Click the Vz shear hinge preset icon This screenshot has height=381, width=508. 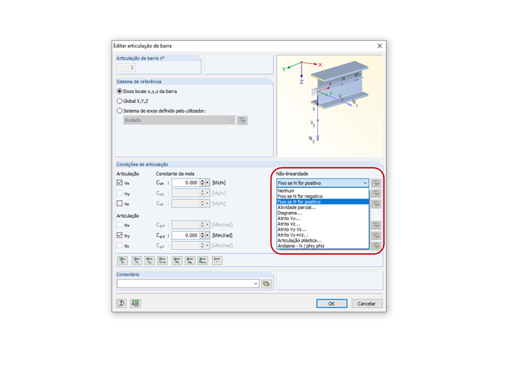point(149,260)
